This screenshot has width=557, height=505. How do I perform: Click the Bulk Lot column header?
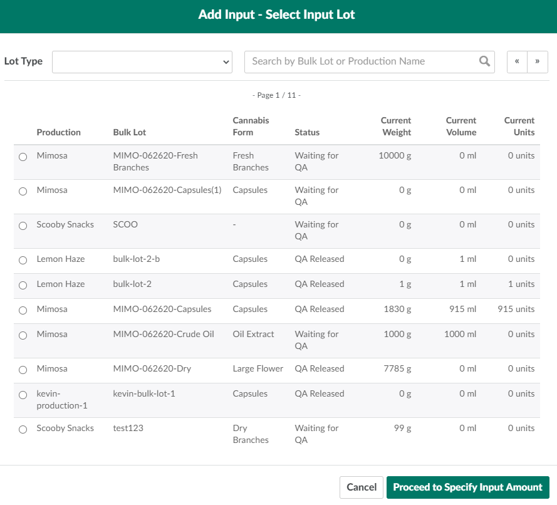pos(130,132)
